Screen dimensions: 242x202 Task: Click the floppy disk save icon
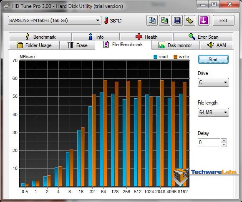click(177, 20)
